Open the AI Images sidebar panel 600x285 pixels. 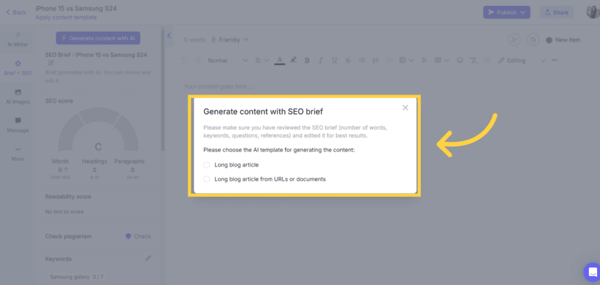[18, 97]
